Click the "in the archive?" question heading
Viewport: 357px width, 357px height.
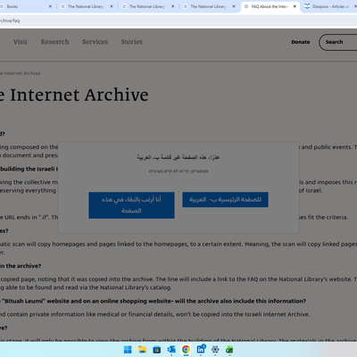21,266
